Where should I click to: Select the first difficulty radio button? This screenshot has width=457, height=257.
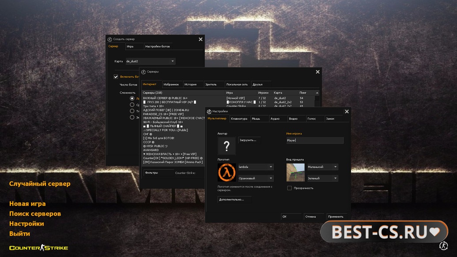[132, 98]
